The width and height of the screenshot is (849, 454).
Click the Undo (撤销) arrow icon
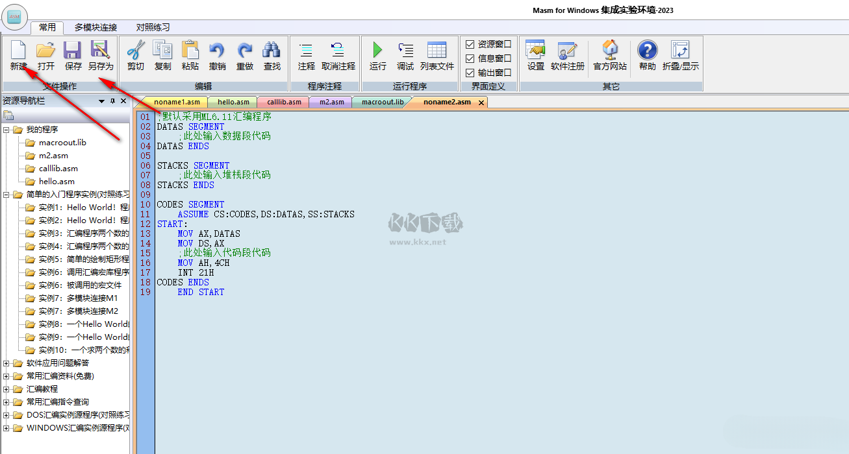coord(217,51)
